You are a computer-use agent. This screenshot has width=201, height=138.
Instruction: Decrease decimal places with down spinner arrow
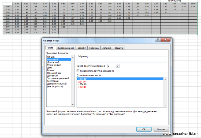click(118, 67)
